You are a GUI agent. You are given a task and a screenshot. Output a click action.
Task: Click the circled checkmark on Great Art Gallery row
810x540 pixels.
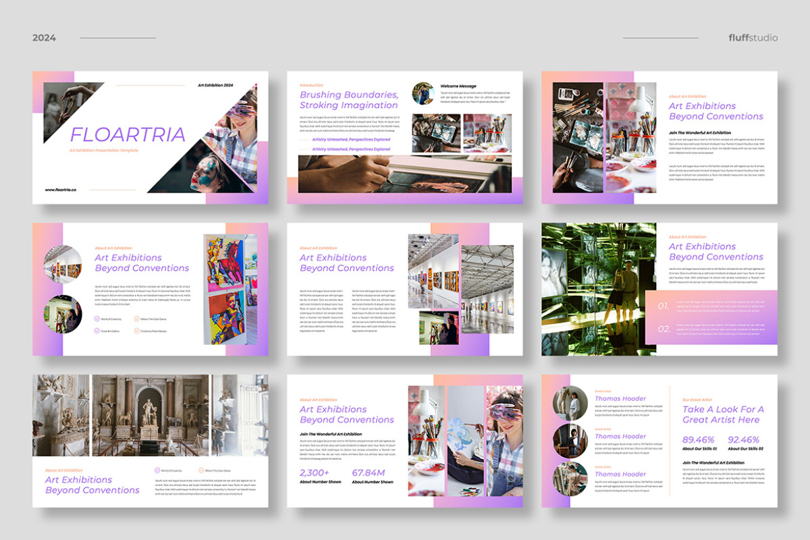click(x=97, y=331)
